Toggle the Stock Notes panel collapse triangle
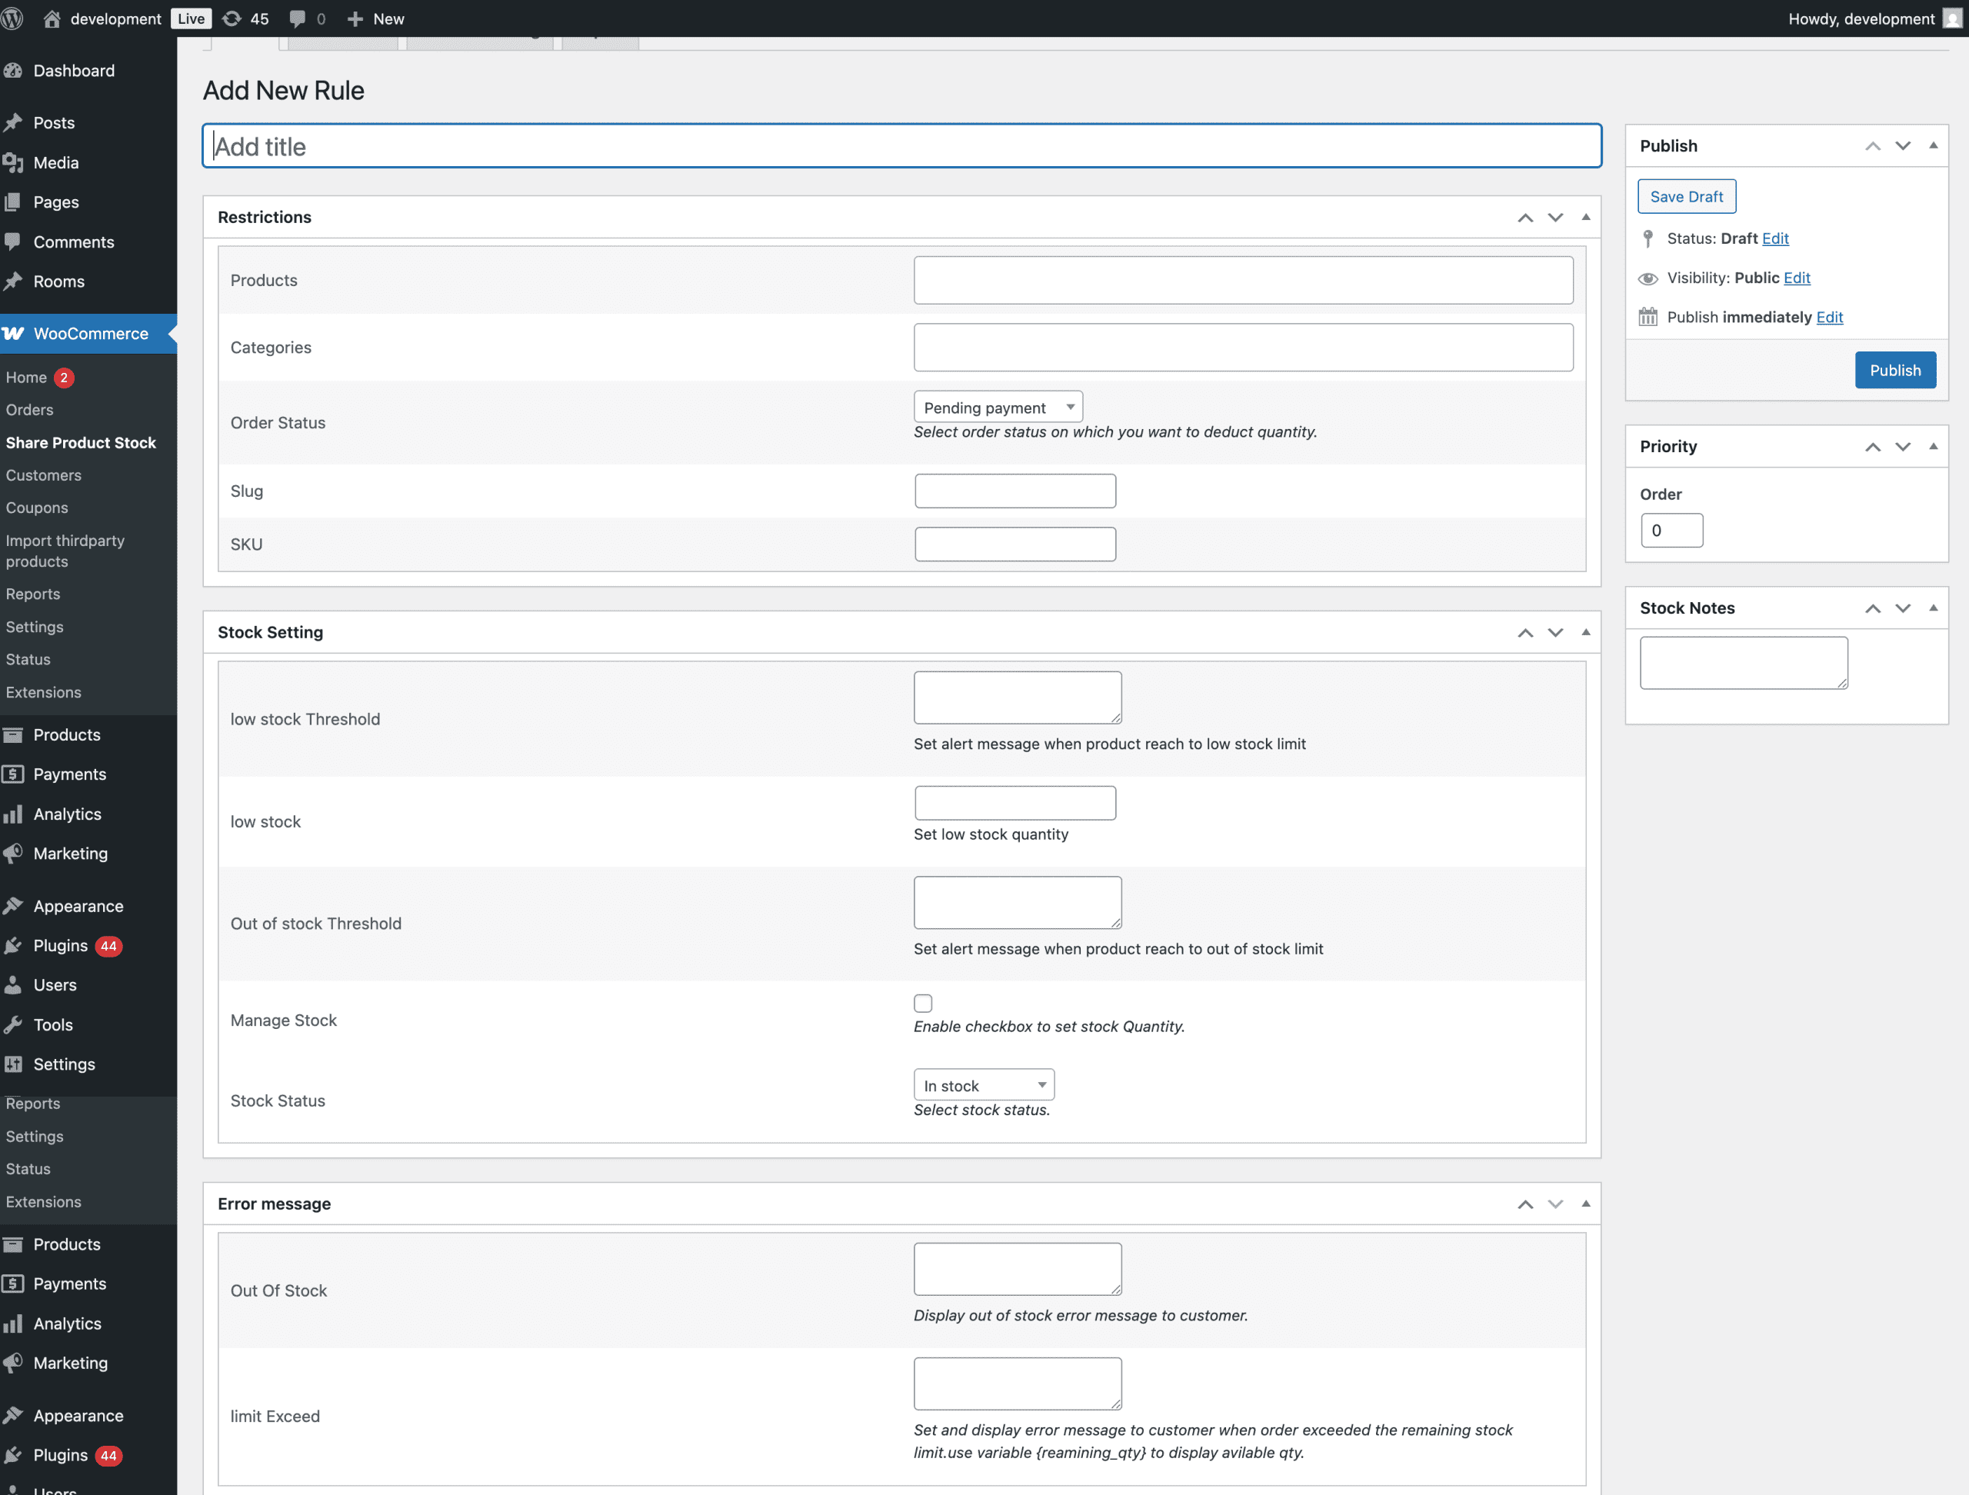The height and width of the screenshot is (1495, 1969). pyautogui.click(x=1933, y=608)
